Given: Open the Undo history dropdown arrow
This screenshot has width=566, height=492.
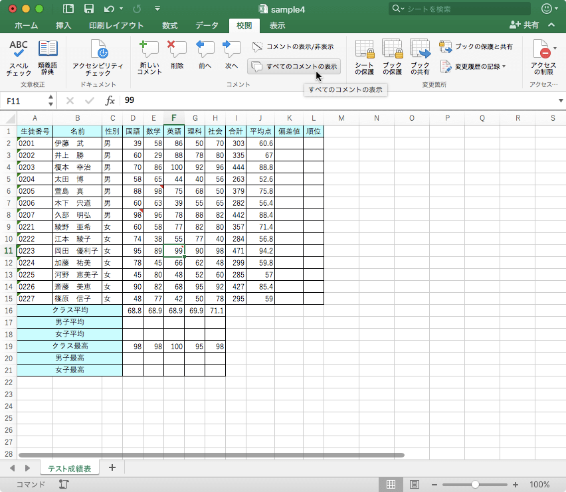Looking at the screenshot, I should click(x=122, y=9).
